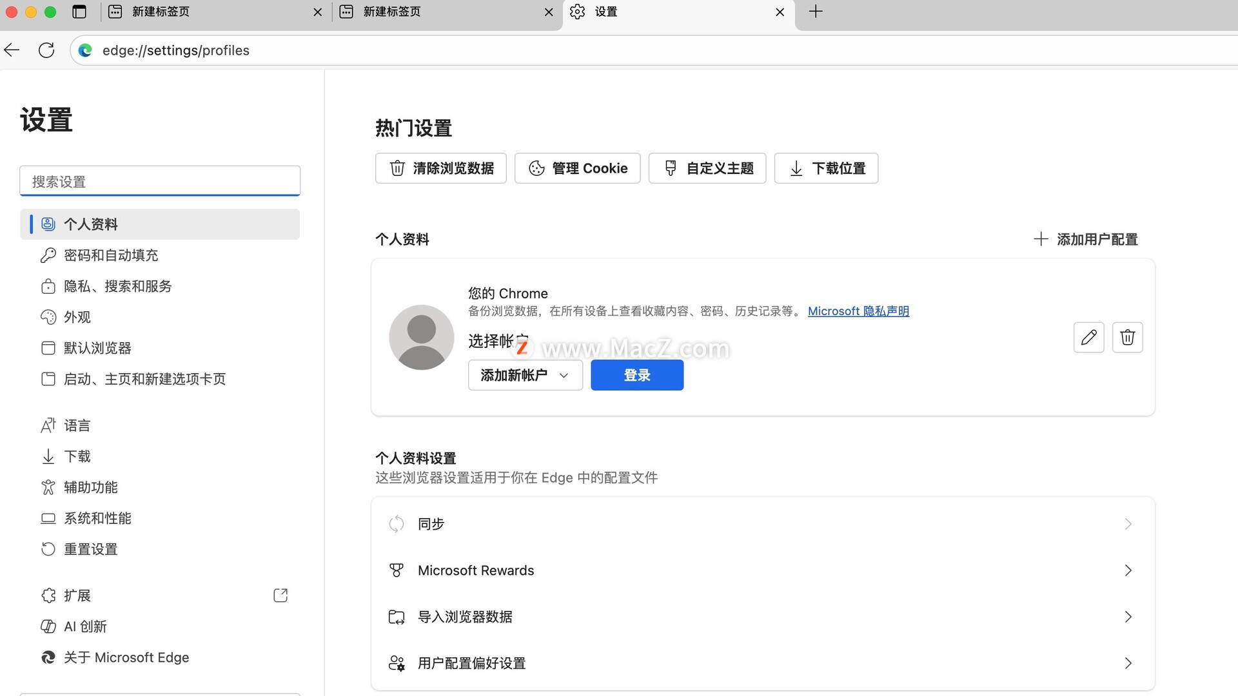Switch to the second 新建标签页 tab
1238x696 pixels.
(x=391, y=12)
